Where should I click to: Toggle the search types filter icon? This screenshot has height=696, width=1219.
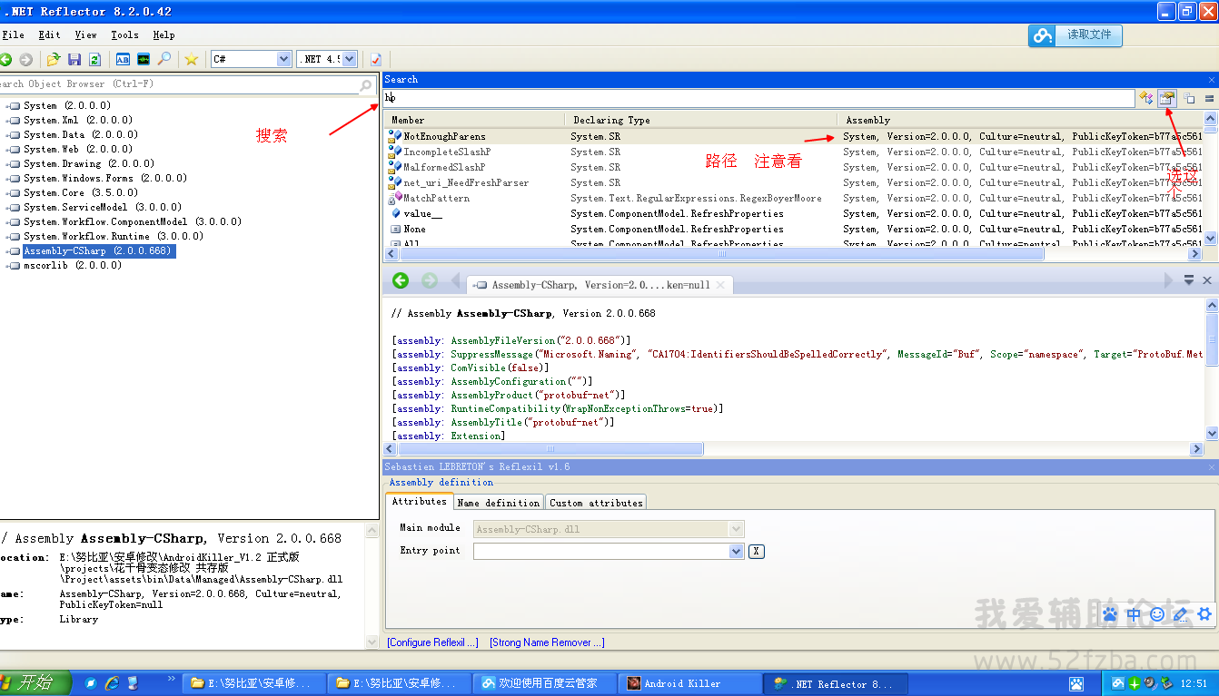pos(1146,98)
